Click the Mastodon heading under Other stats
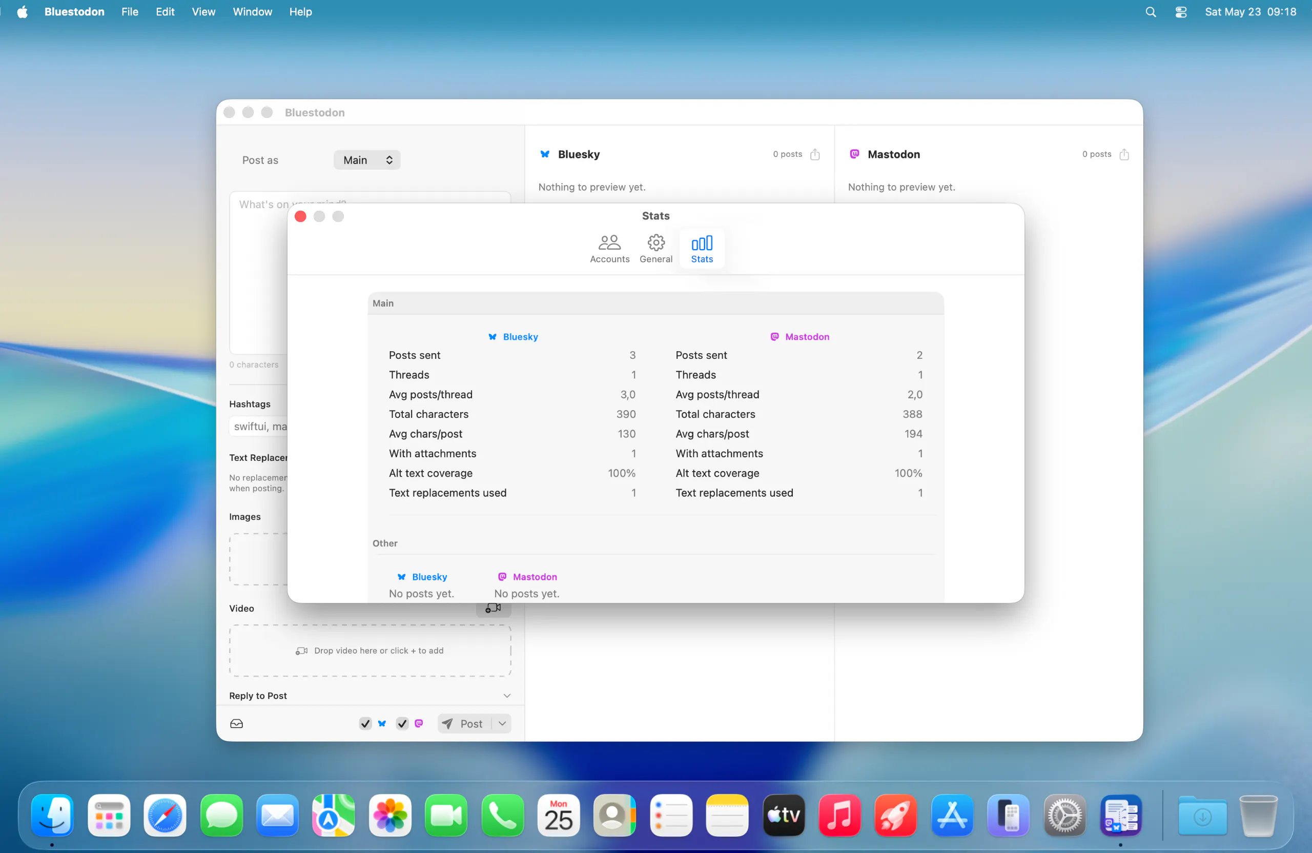1312x853 pixels. click(x=527, y=577)
